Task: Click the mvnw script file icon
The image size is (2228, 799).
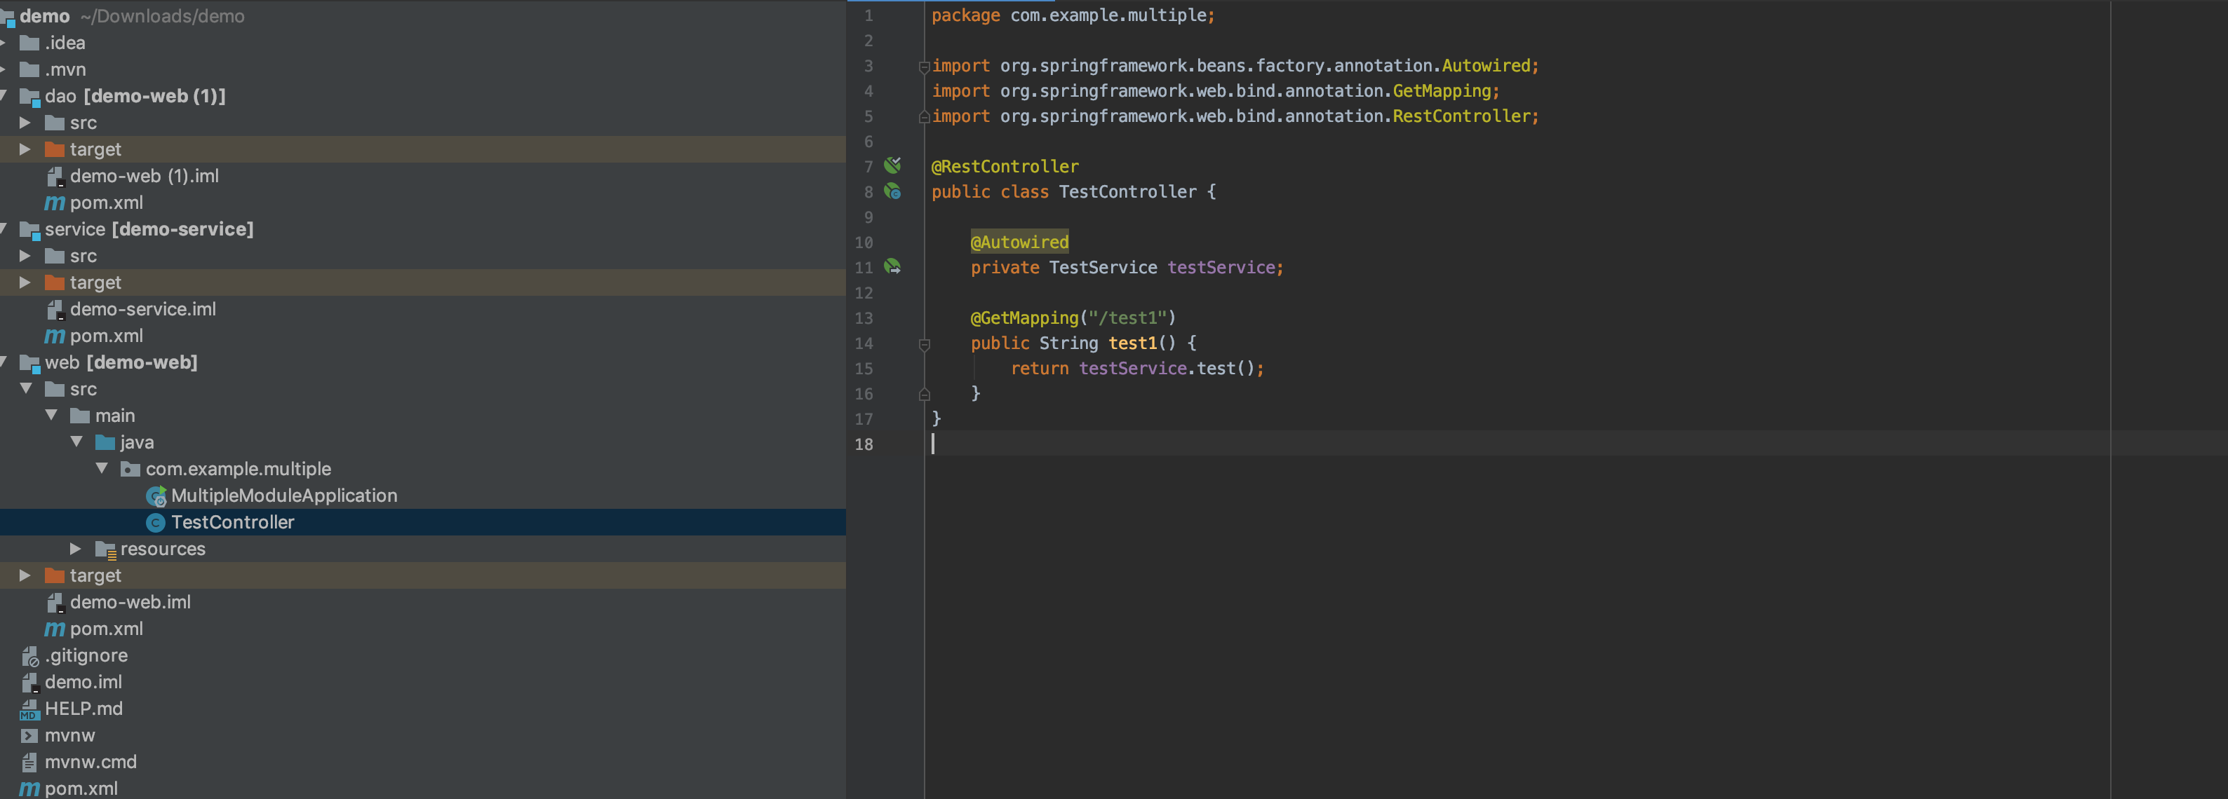Action: click(x=29, y=736)
